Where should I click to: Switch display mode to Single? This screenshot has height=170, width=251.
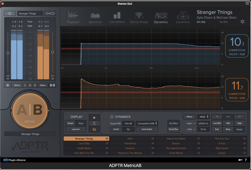(70, 123)
